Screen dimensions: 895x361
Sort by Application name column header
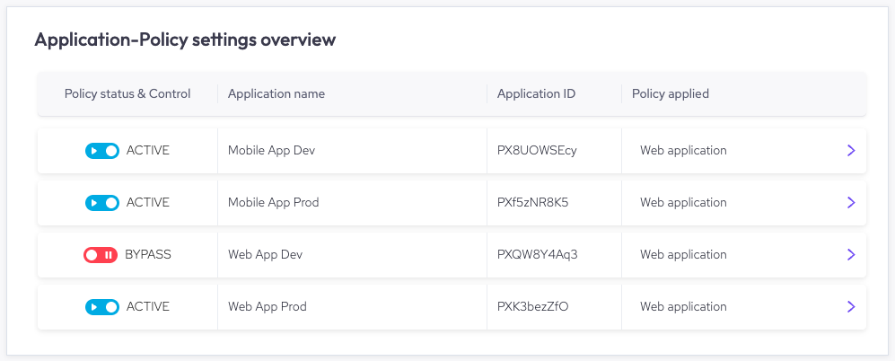pyautogui.click(x=276, y=93)
